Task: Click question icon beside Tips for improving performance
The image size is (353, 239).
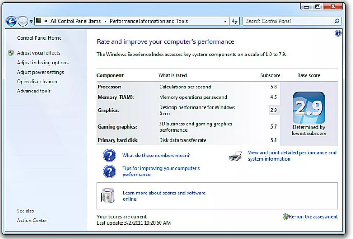Action: click(110, 172)
